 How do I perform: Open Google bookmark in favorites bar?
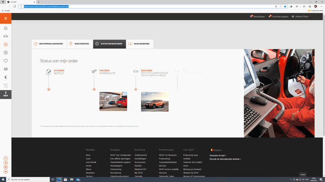(x=6, y=11)
